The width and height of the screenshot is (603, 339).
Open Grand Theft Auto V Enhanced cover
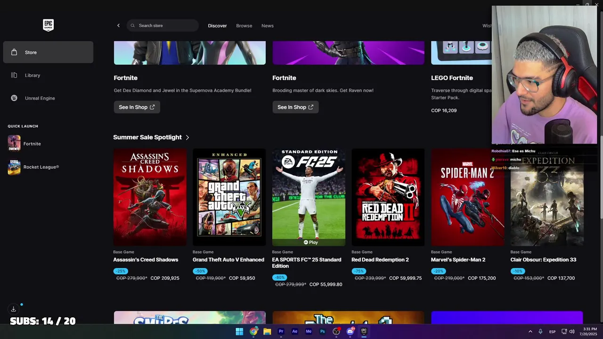[x=229, y=197]
